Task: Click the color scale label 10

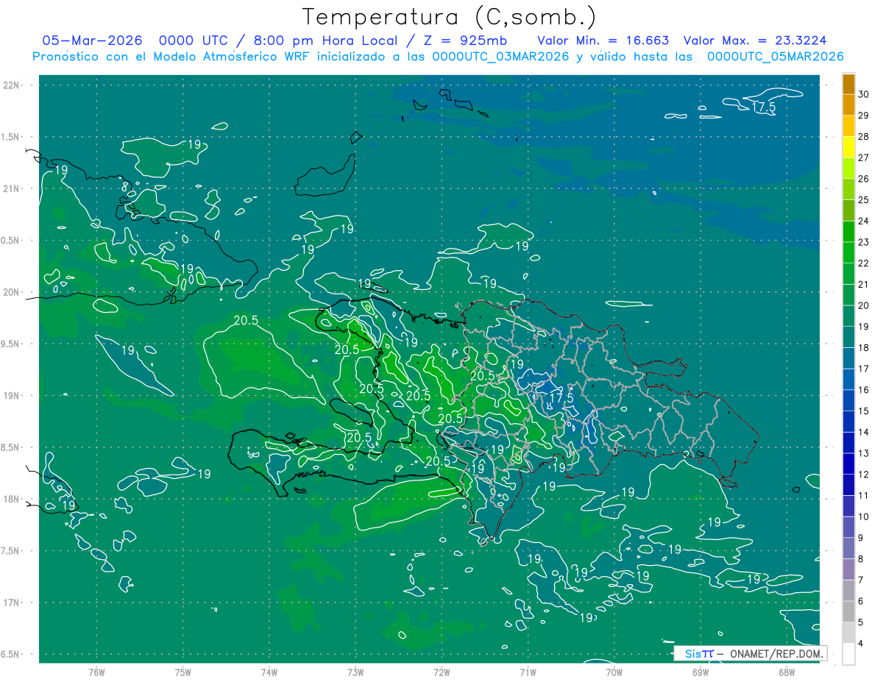Action: click(x=864, y=516)
